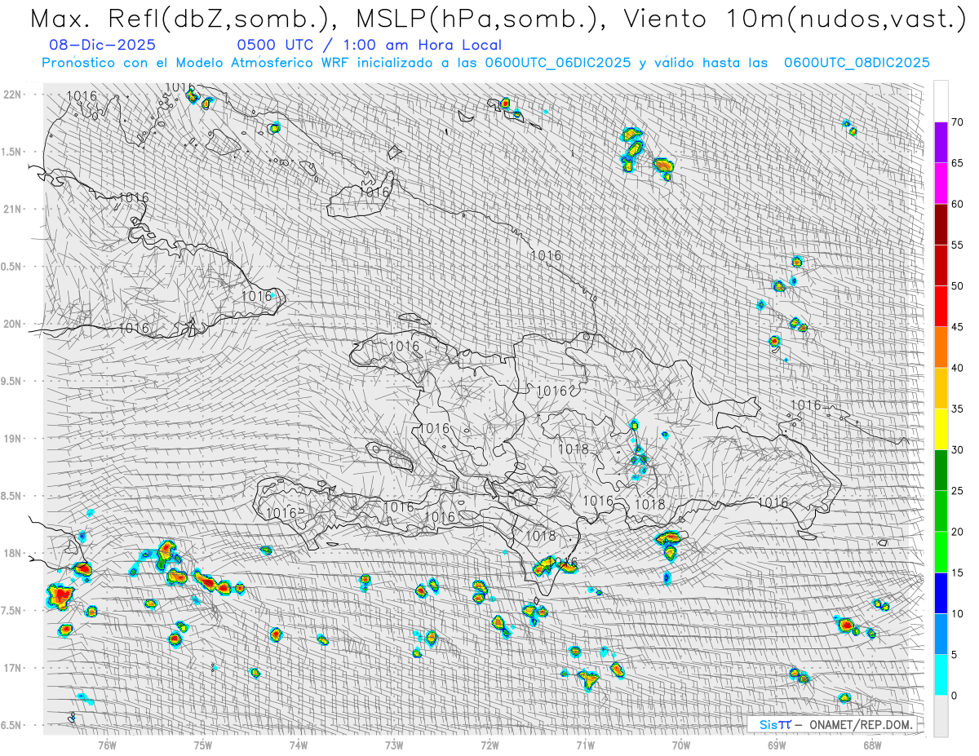Click the date label "08-Dic-2025"
The width and height of the screenshot is (979, 756).
[101, 46]
